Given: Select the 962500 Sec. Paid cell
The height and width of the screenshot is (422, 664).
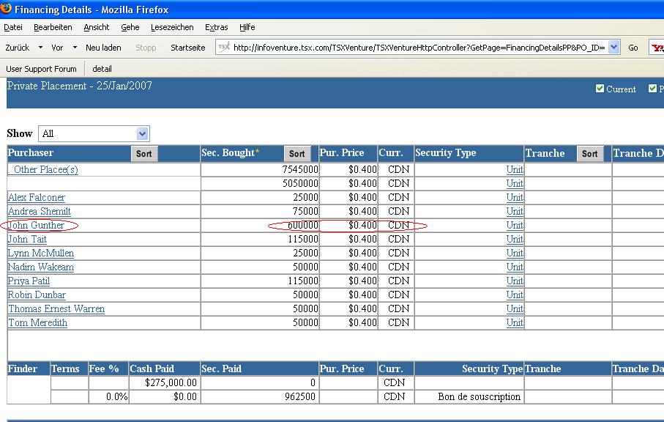Looking at the screenshot, I should coord(260,397).
